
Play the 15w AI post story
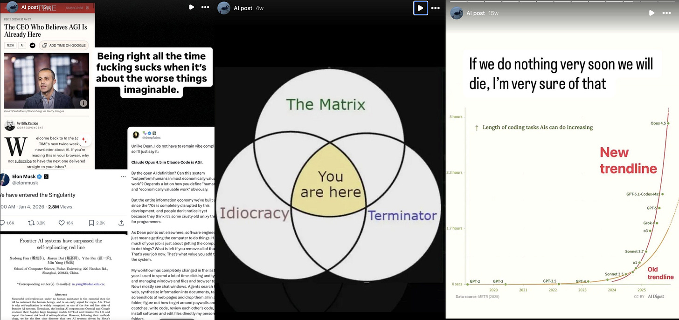coord(652,13)
